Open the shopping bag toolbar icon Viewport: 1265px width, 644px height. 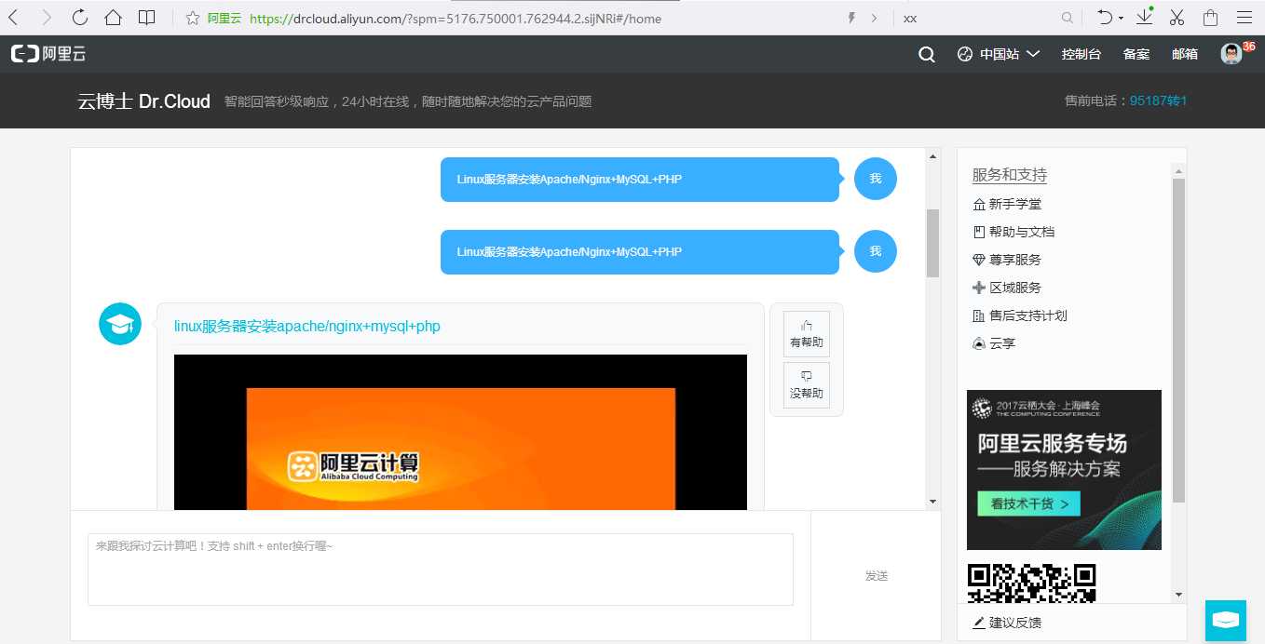1211,18
